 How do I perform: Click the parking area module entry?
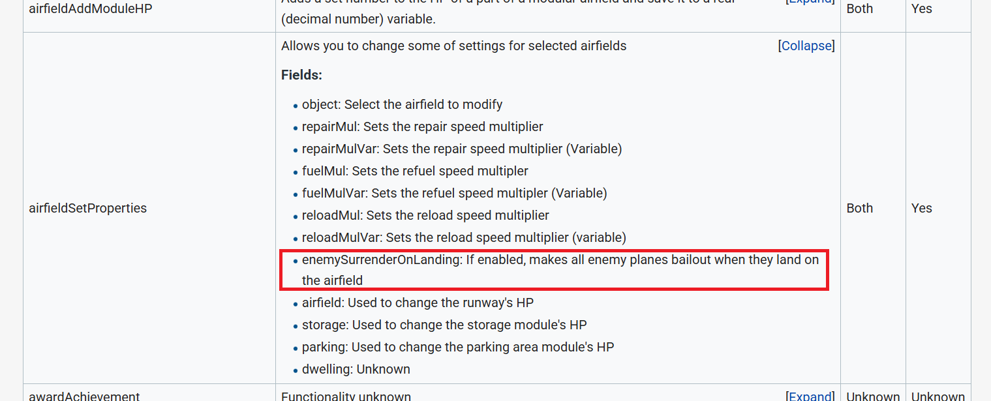coord(457,347)
